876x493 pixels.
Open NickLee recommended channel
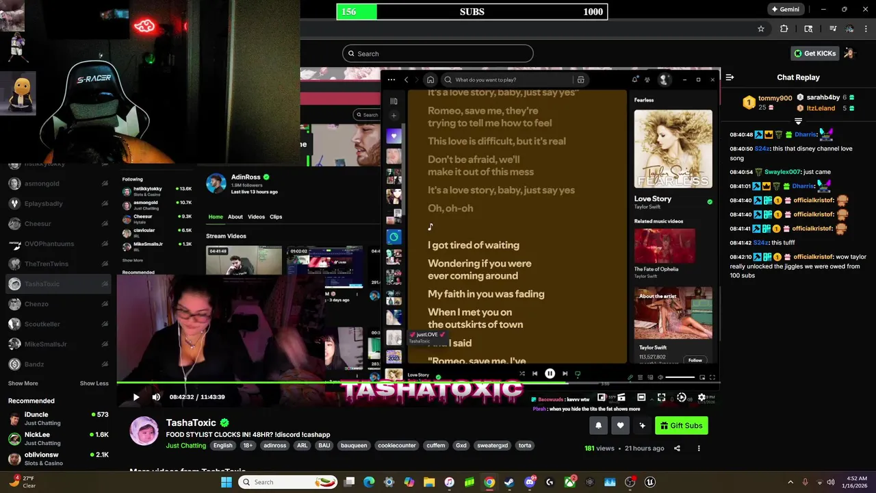pos(58,438)
